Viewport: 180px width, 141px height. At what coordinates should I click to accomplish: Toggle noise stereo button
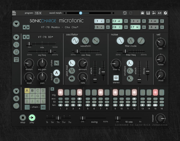coord(116,78)
